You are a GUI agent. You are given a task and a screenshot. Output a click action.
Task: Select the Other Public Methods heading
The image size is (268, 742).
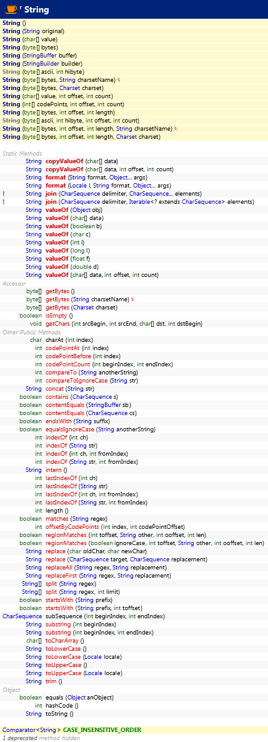click(32, 332)
